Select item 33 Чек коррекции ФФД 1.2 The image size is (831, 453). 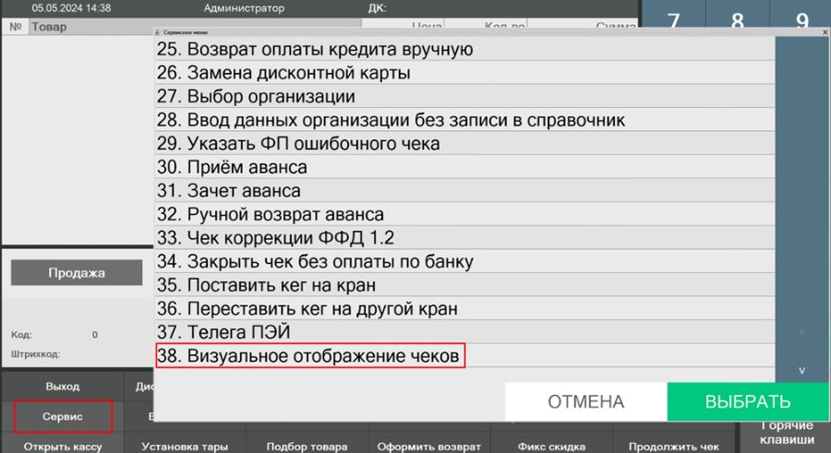pos(464,238)
